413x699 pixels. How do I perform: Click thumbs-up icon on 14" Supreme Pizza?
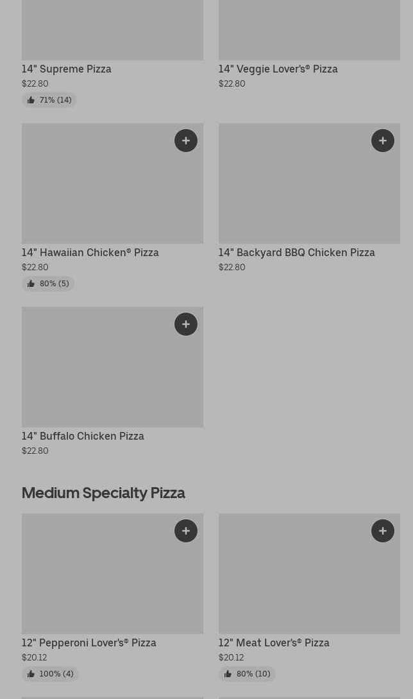click(x=31, y=100)
